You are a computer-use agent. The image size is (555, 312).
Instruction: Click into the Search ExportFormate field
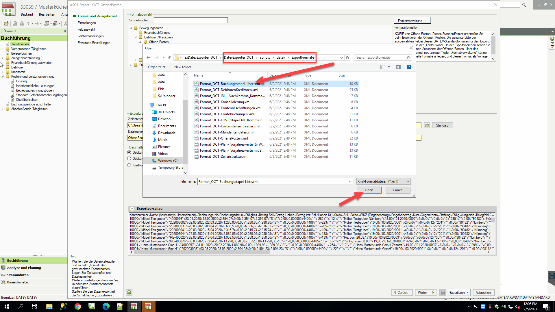pos(380,57)
